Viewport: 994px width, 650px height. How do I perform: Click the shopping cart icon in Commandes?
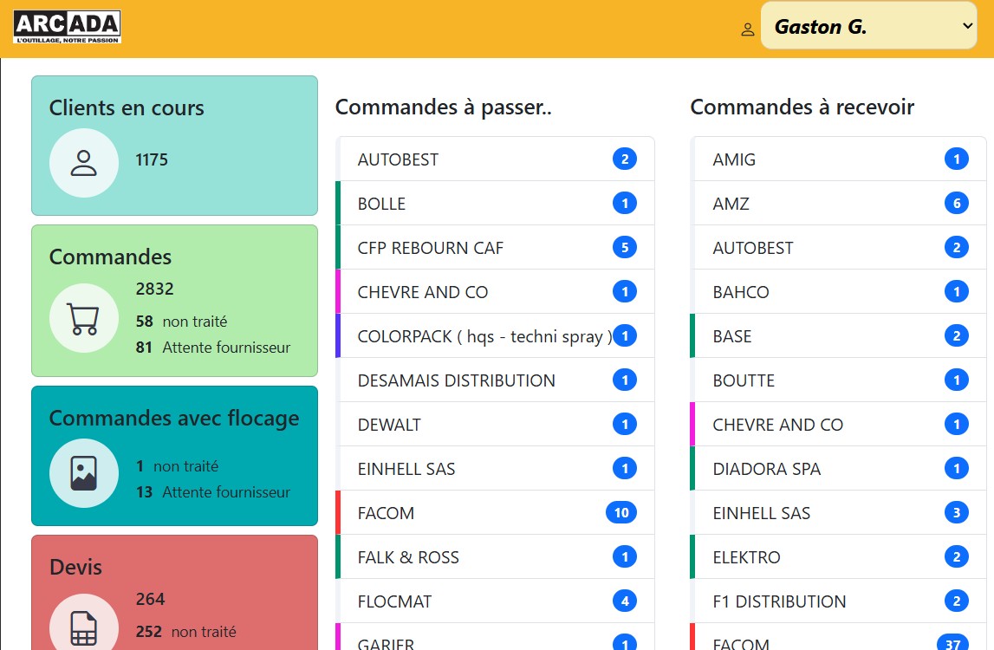click(83, 318)
